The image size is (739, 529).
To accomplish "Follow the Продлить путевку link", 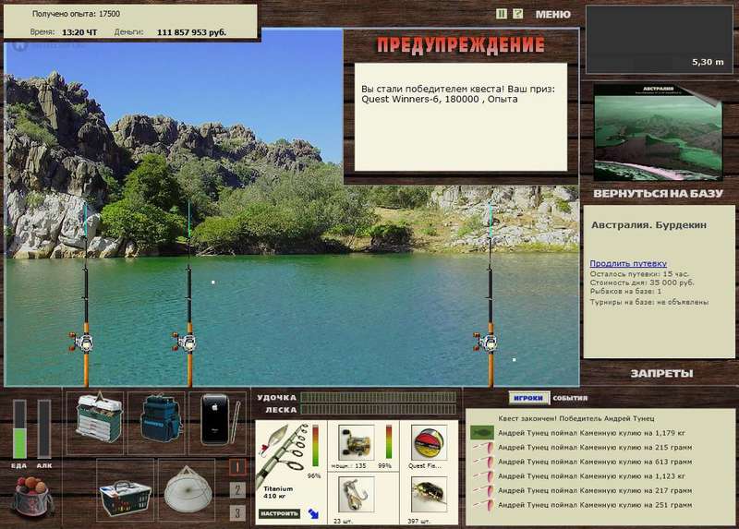I will pos(628,263).
